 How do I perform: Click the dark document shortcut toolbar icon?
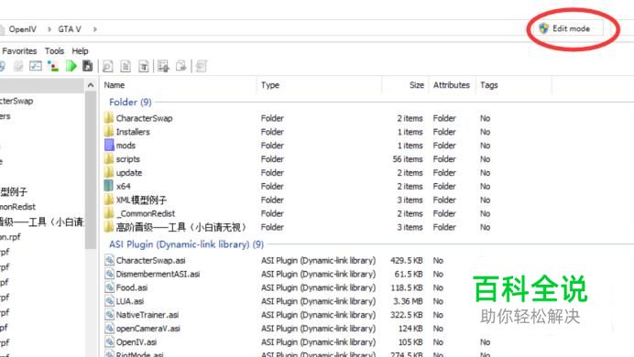tap(87, 66)
